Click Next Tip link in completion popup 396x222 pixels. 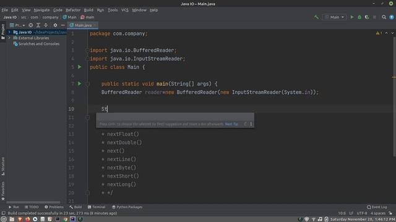pyautogui.click(x=231, y=124)
